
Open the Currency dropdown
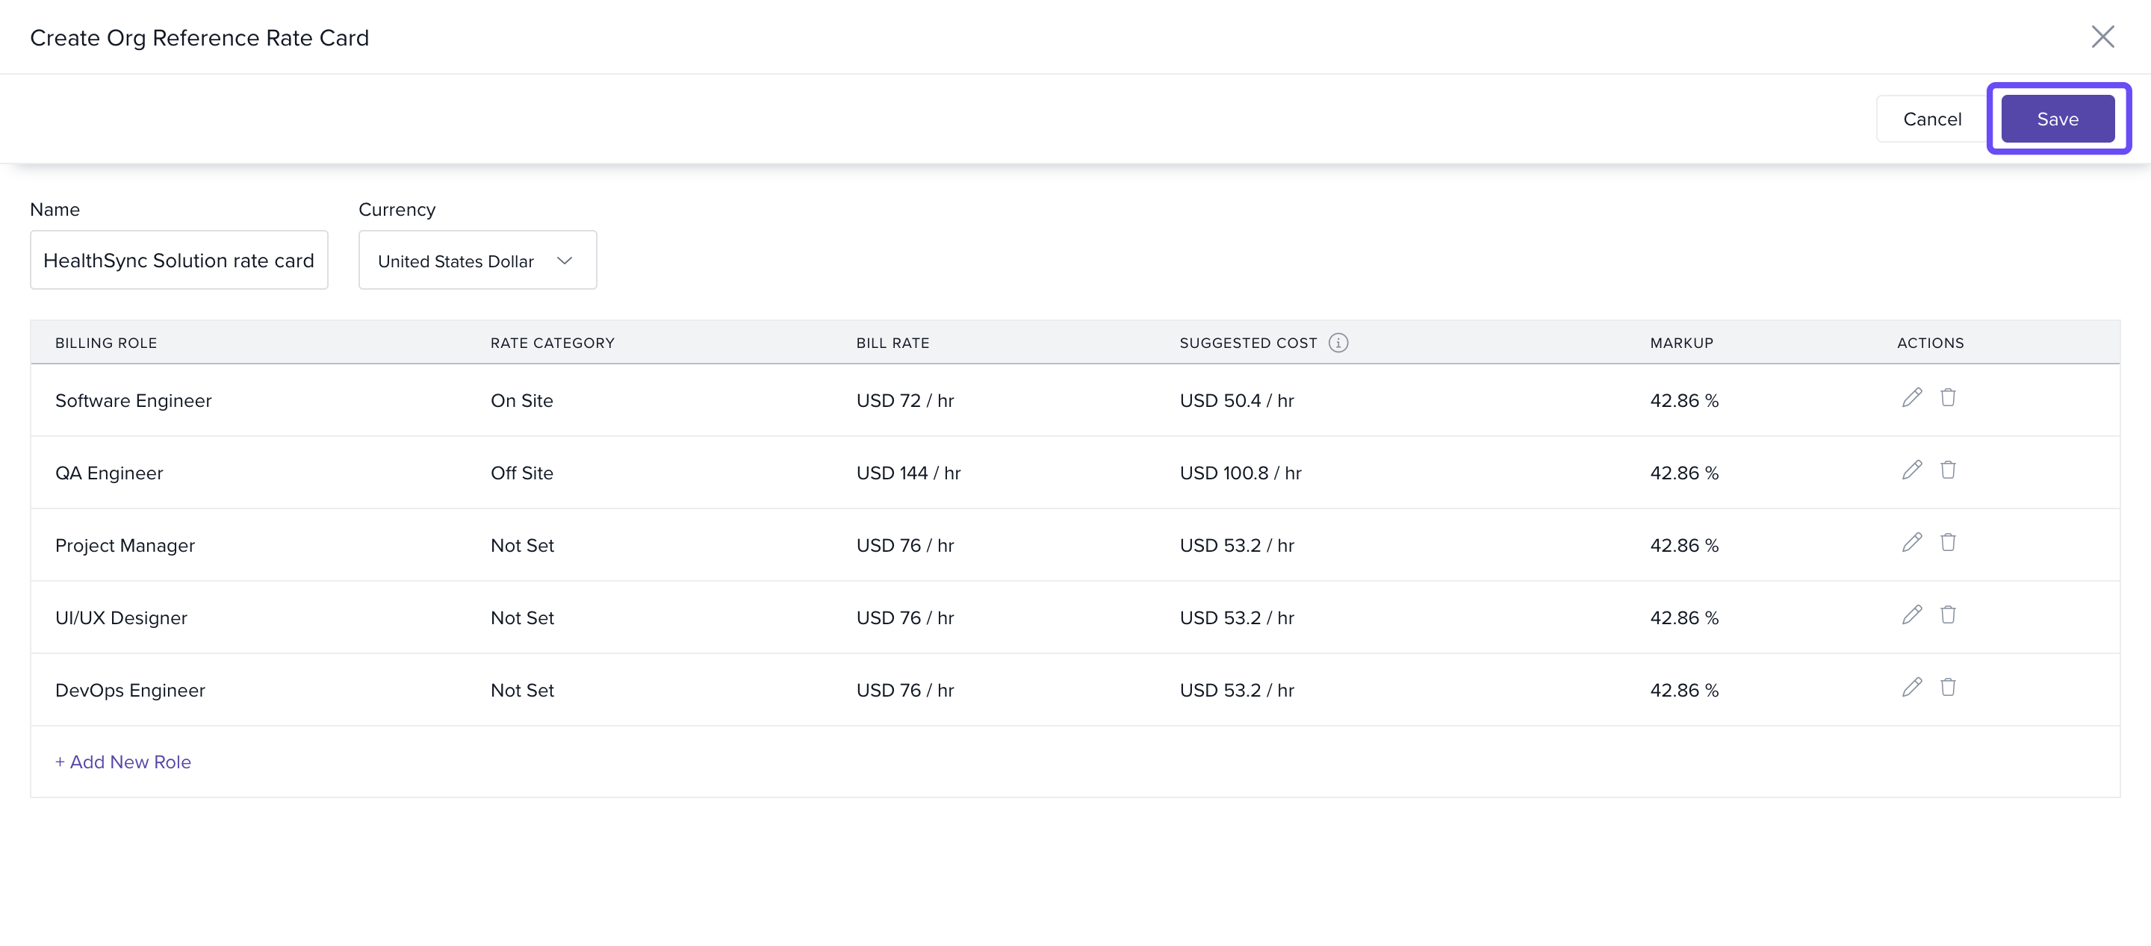tap(477, 261)
